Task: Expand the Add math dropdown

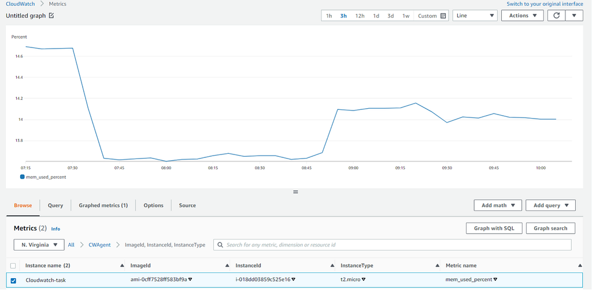Action: point(498,205)
